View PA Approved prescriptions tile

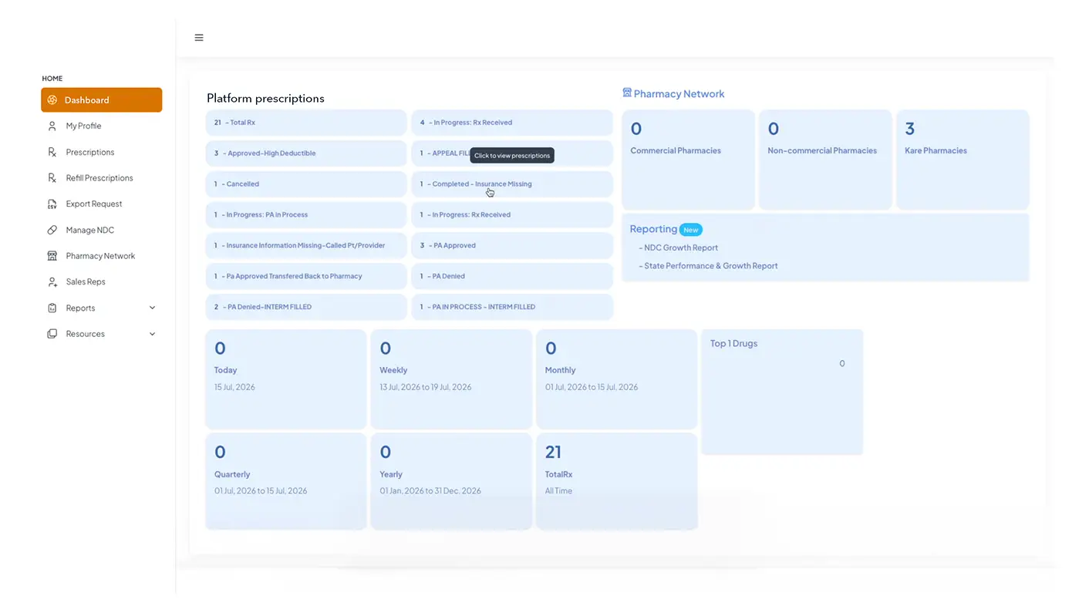(x=512, y=245)
